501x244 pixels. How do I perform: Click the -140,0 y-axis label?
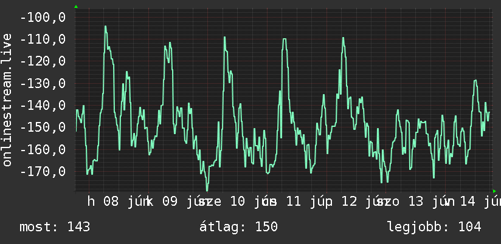tap(43, 105)
